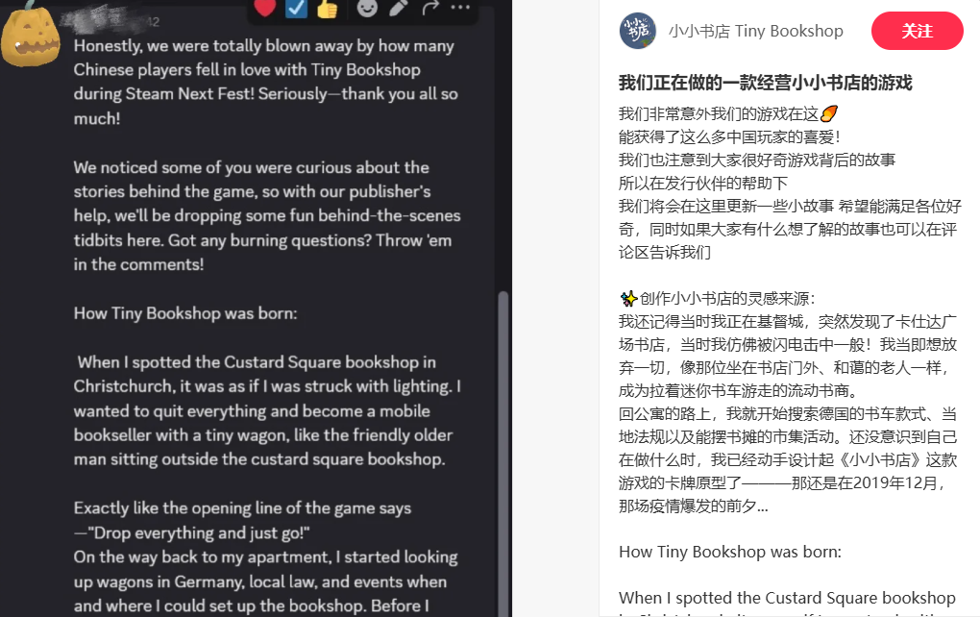Click the Discord chat vertical scrollbar
This screenshot has width=980, height=617.
point(502,450)
